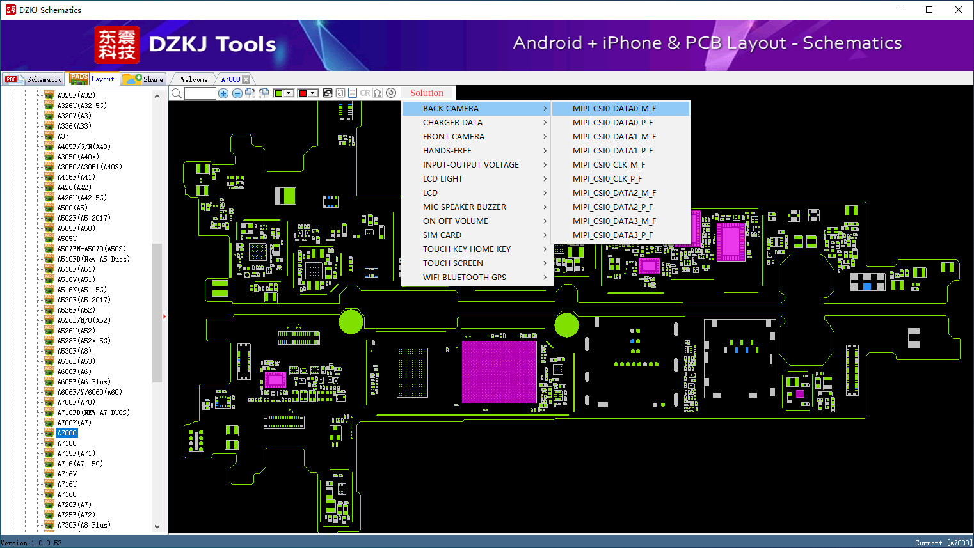The image size is (974, 548).
Task: Expand the WIFI BLUETOOTH GPS submenu arrow
Action: [545, 278]
